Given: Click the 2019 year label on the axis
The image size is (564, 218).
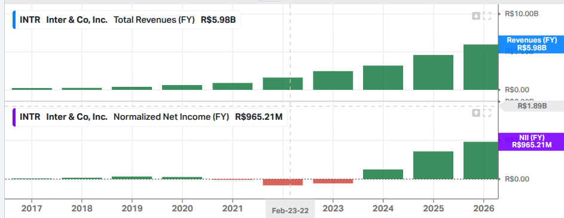Looking at the screenshot, I should point(132,208).
